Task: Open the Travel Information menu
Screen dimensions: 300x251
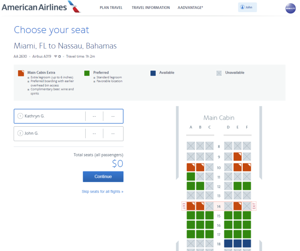Action: (x=151, y=8)
